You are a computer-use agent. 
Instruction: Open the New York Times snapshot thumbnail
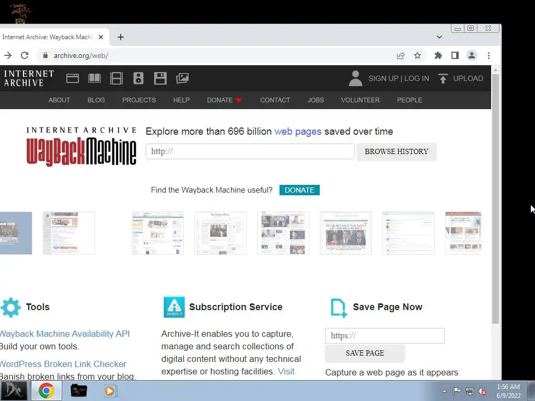pyautogui.click(x=220, y=233)
